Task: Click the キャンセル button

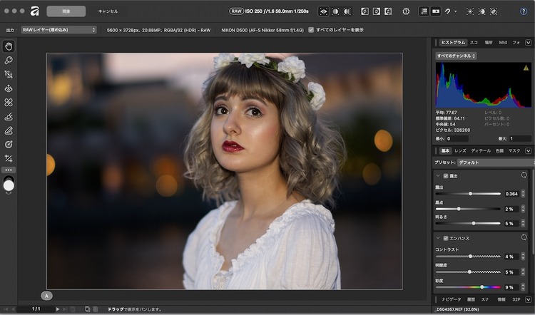Action: coord(108,11)
